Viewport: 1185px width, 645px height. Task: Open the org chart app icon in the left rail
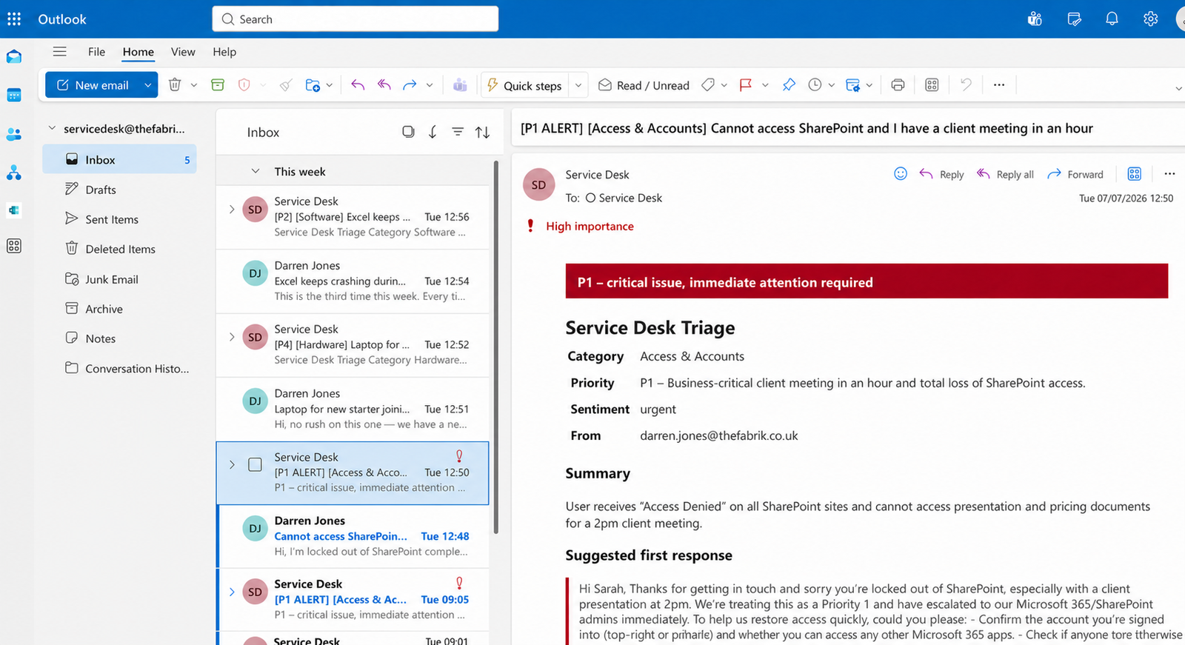point(14,173)
